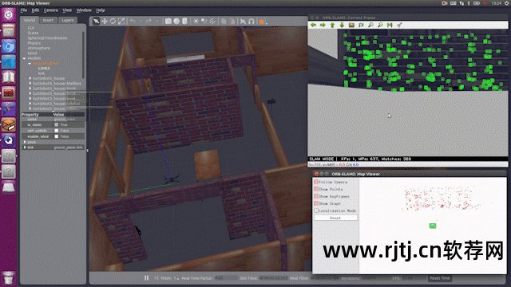This screenshot has height=287, width=511.
Task: Toggle the Follow Camera checkbox
Action: (x=316, y=182)
